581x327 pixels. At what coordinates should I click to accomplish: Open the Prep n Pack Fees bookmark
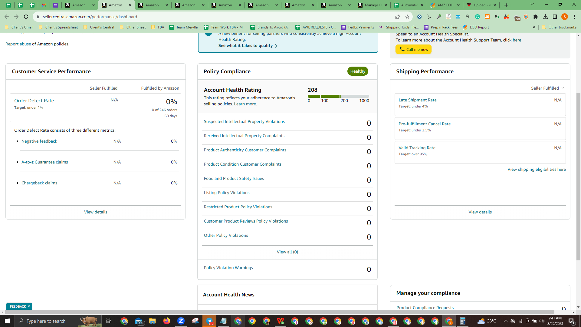441,27
